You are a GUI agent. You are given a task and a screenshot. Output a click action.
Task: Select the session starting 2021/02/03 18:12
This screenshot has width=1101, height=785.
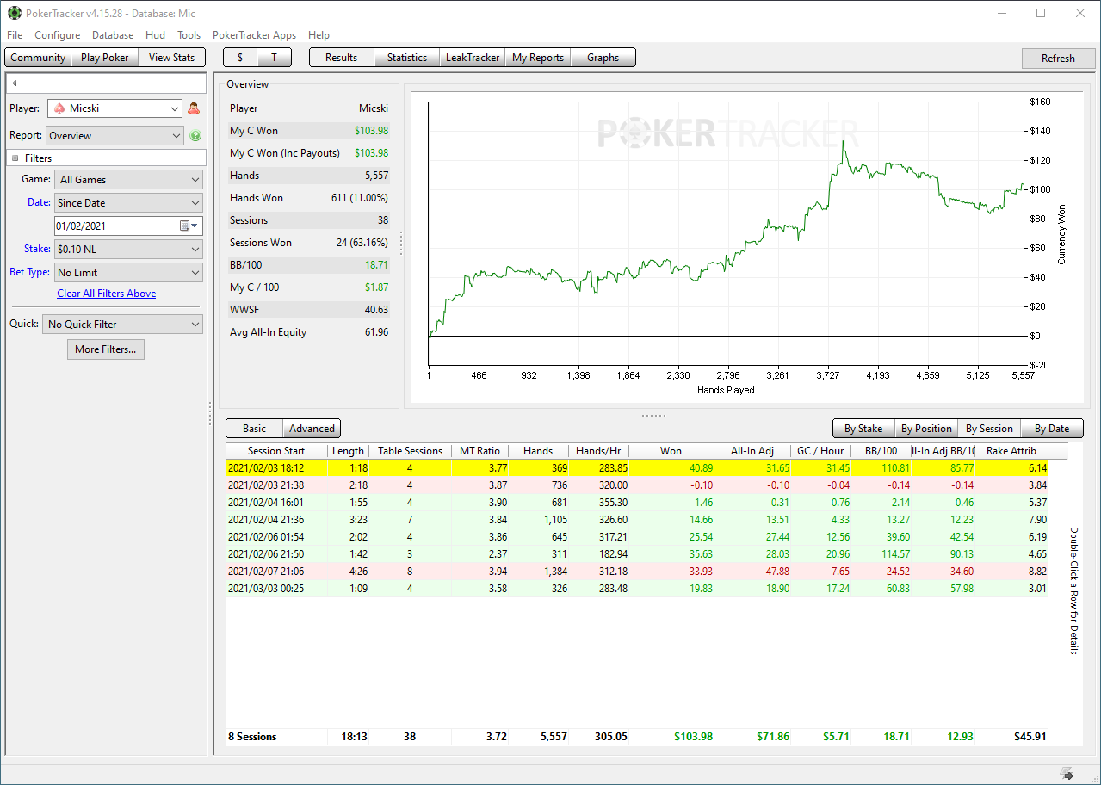[x=637, y=468]
